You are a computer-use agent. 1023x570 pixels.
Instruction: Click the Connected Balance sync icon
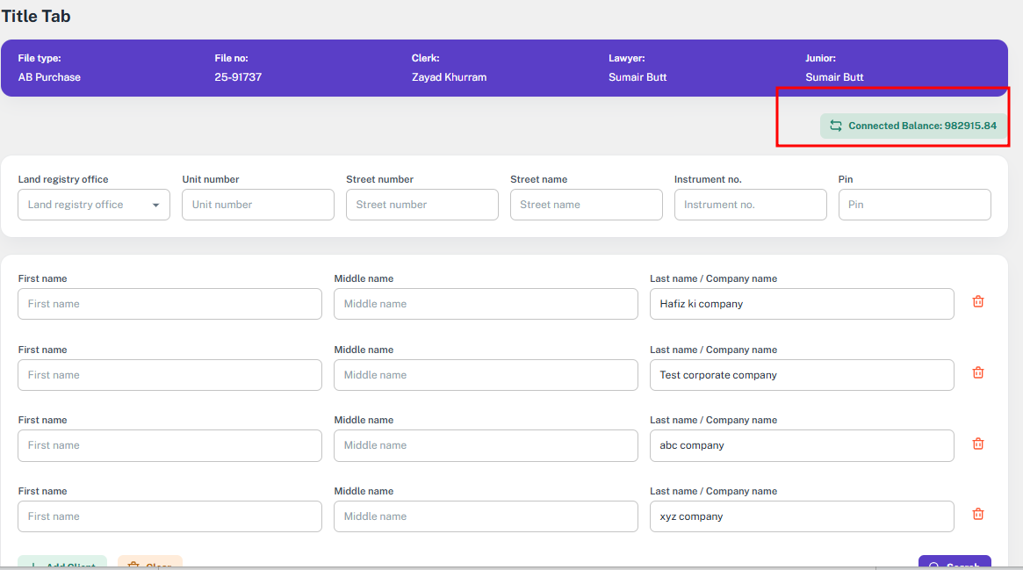pyautogui.click(x=835, y=126)
